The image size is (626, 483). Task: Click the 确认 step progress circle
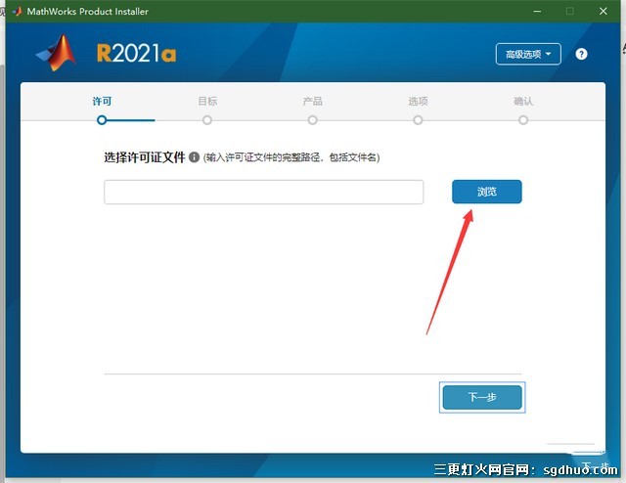point(523,120)
